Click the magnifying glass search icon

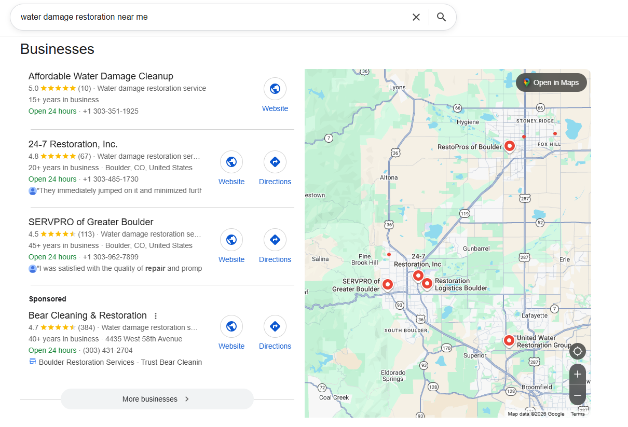[441, 17]
